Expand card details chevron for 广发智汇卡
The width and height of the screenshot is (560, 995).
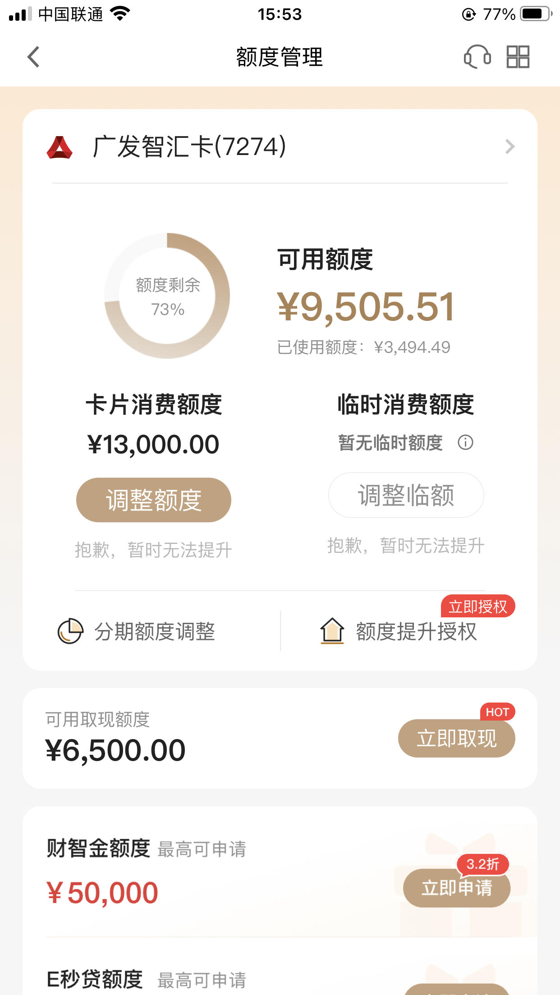(x=510, y=147)
